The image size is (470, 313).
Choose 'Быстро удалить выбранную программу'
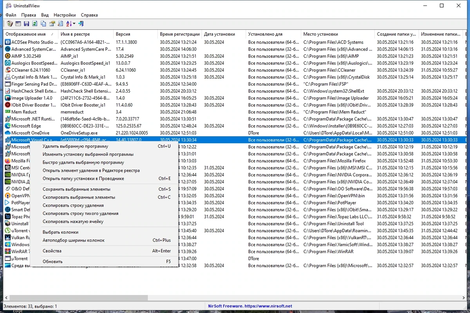pos(104,162)
